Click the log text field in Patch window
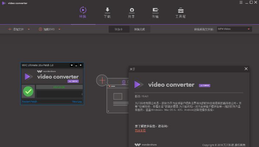Image resolution: width=259 pixels, height=147 pixels. click(59, 94)
